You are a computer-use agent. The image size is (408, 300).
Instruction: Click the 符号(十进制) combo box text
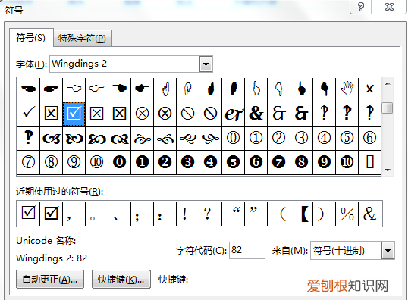click(338, 251)
